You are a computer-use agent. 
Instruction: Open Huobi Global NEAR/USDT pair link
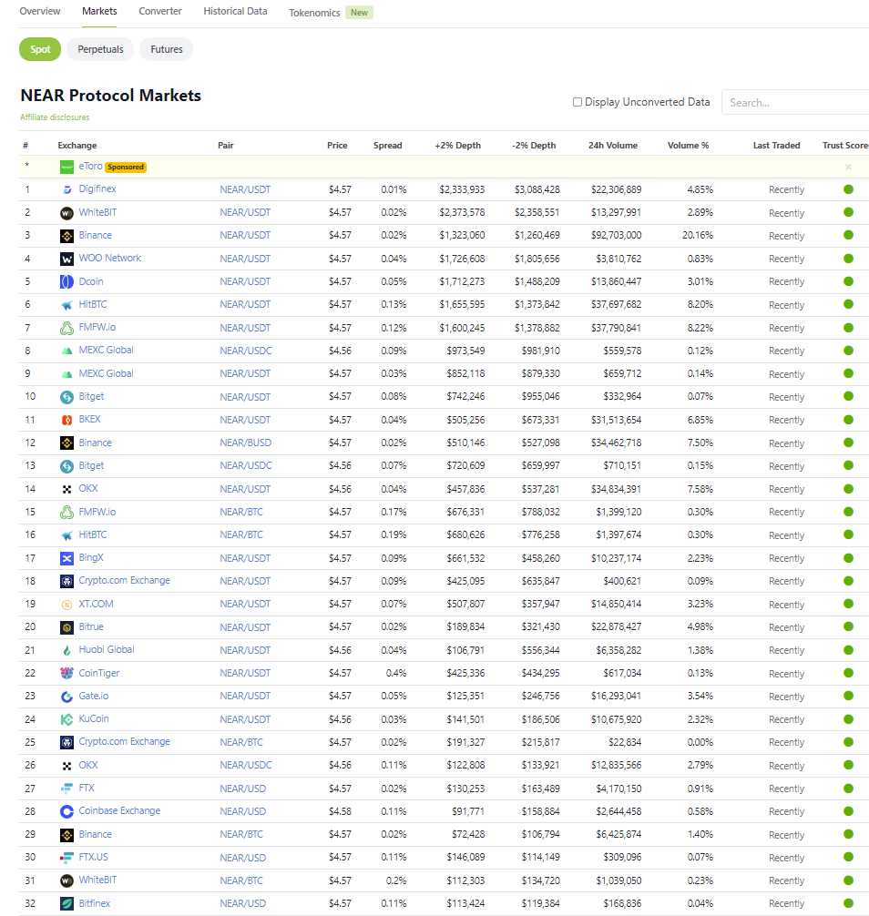pyautogui.click(x=245, y=650)
